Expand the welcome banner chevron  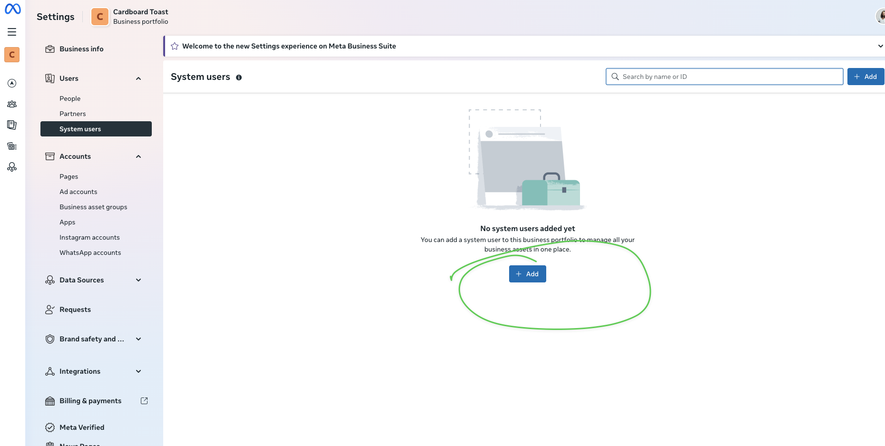click(880, 46)
